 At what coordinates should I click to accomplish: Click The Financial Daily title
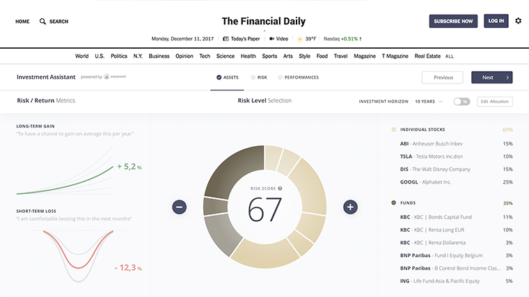pyautogui.click(x=264, y=22)
